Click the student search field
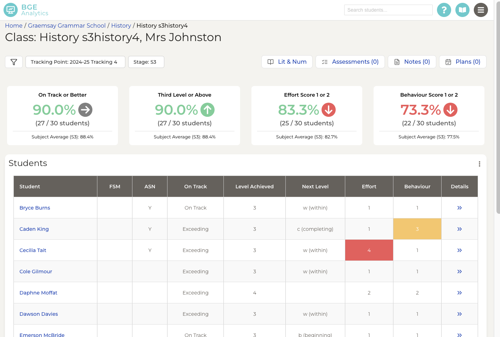 388,10
